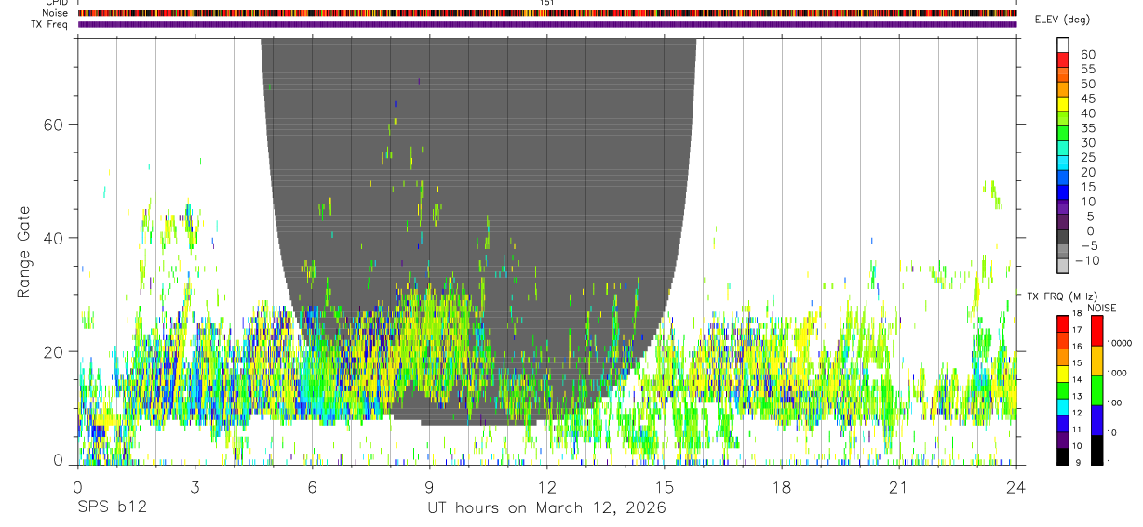Click the '10000' value on NOISE legend
Screen dimensions: 1143x527
pos(1120,344)
